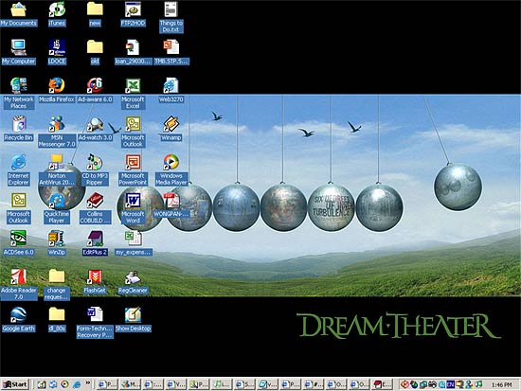
Task: Launch the Windows Media Player desktop shortcut
Action: point(171,169)
